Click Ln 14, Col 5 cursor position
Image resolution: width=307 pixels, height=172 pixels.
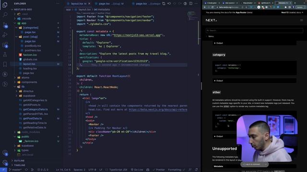coord(63,170)
